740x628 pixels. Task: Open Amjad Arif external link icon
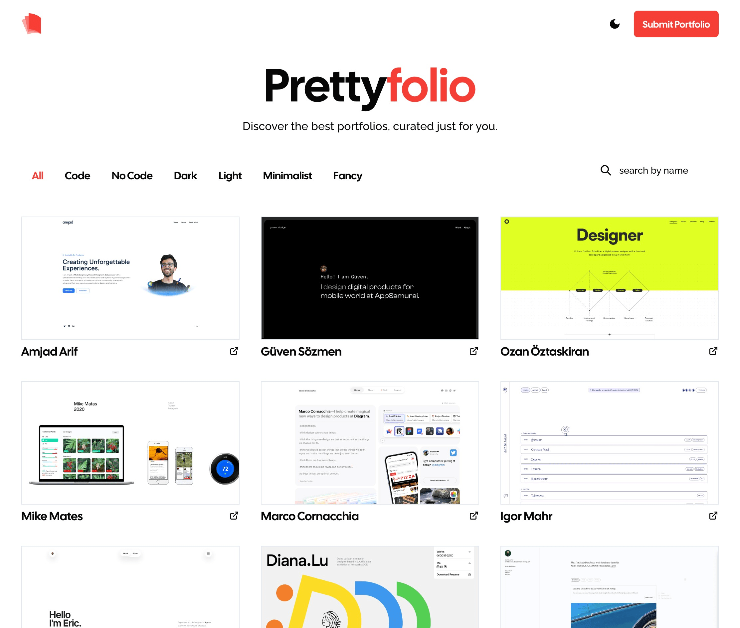coord(234,351)
